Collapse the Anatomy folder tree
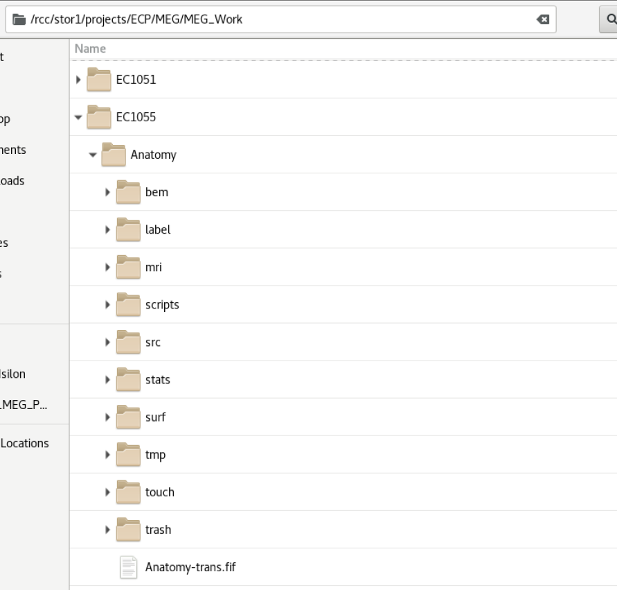The height and width of the screenshot is (590, 617). [93, 155]
